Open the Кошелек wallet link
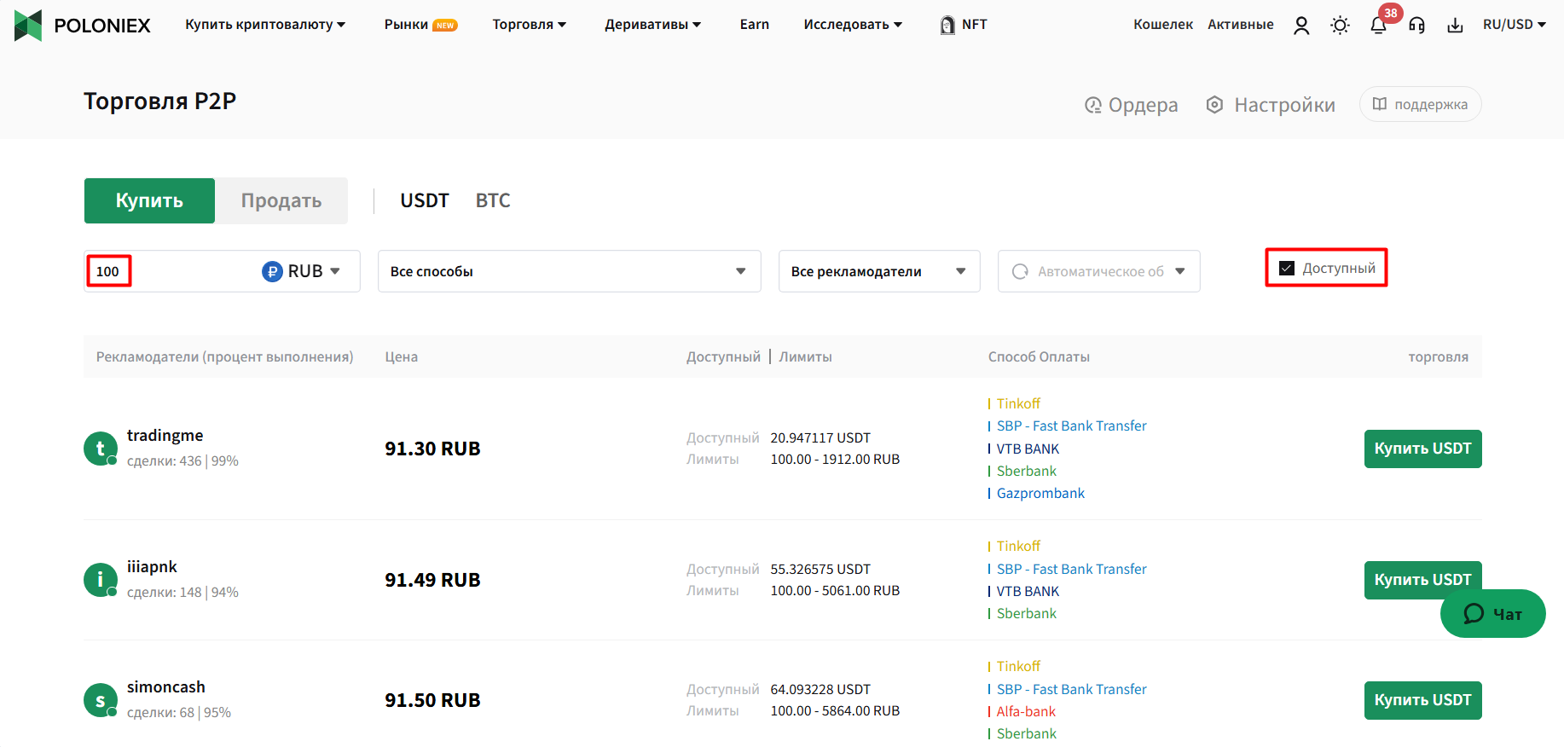 (x=1163, y=25)
